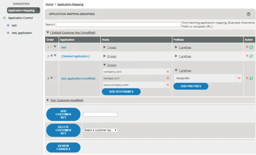256x155 pixels.
Task: Click the arrow on Application Mapping nav button
Action: 38,10
